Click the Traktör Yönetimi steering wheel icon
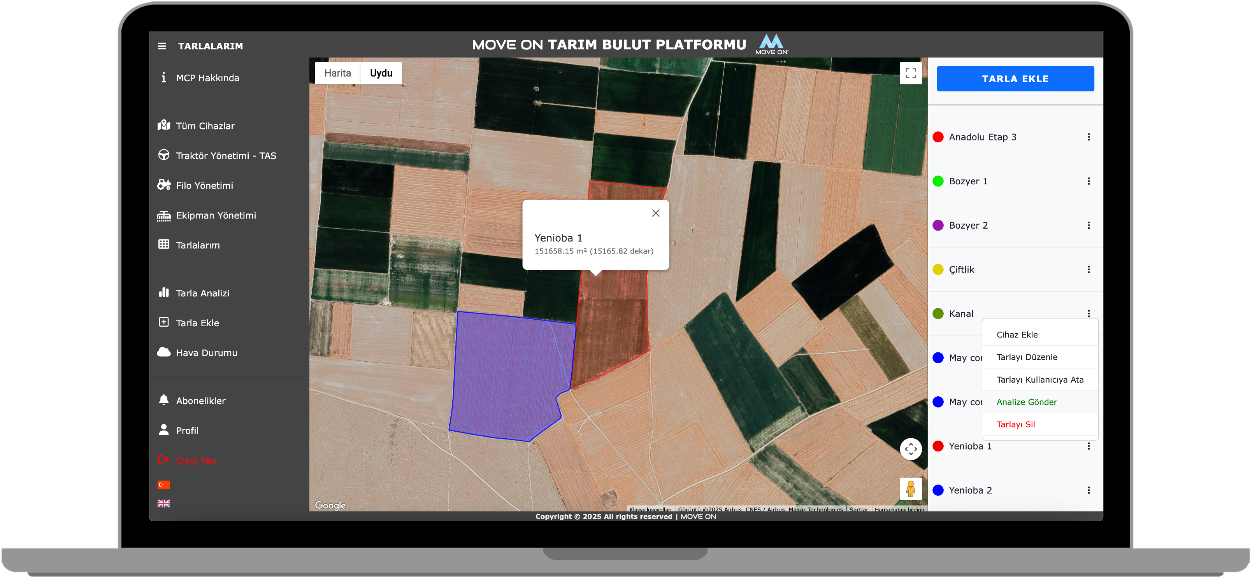The height and width of the screenshot is (588, 1250). (x=163, y=155)
